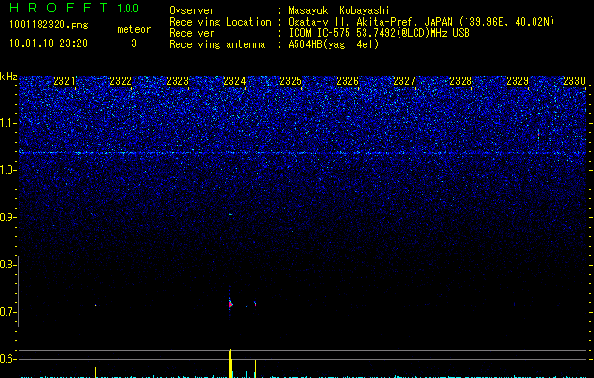This screenshot has width=594, height=378.
Task: Click the 2324 time marker
Action: 234,82
